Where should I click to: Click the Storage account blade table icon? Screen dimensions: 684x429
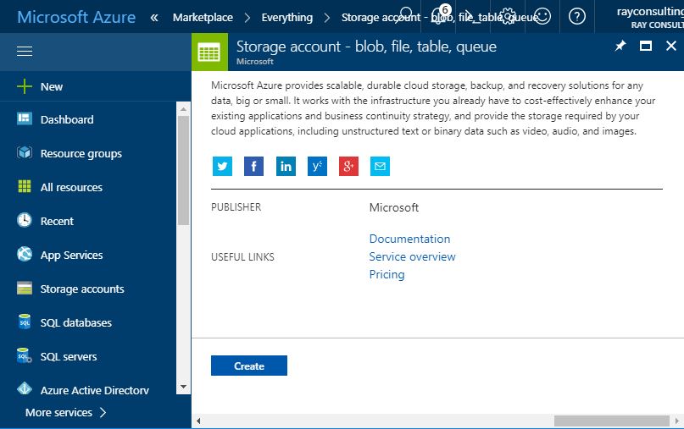click(209, 52)
